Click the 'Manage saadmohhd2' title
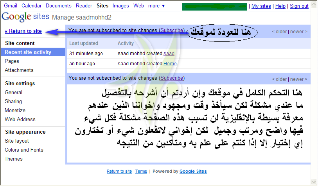318x186 pixels. [82, 18]
